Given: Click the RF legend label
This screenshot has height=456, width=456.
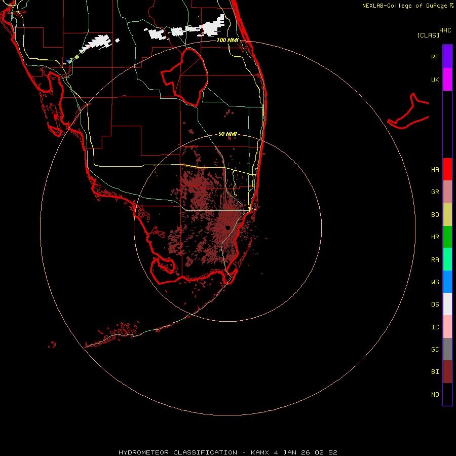Looking at the screenshot, I should [x=435, y=57].
